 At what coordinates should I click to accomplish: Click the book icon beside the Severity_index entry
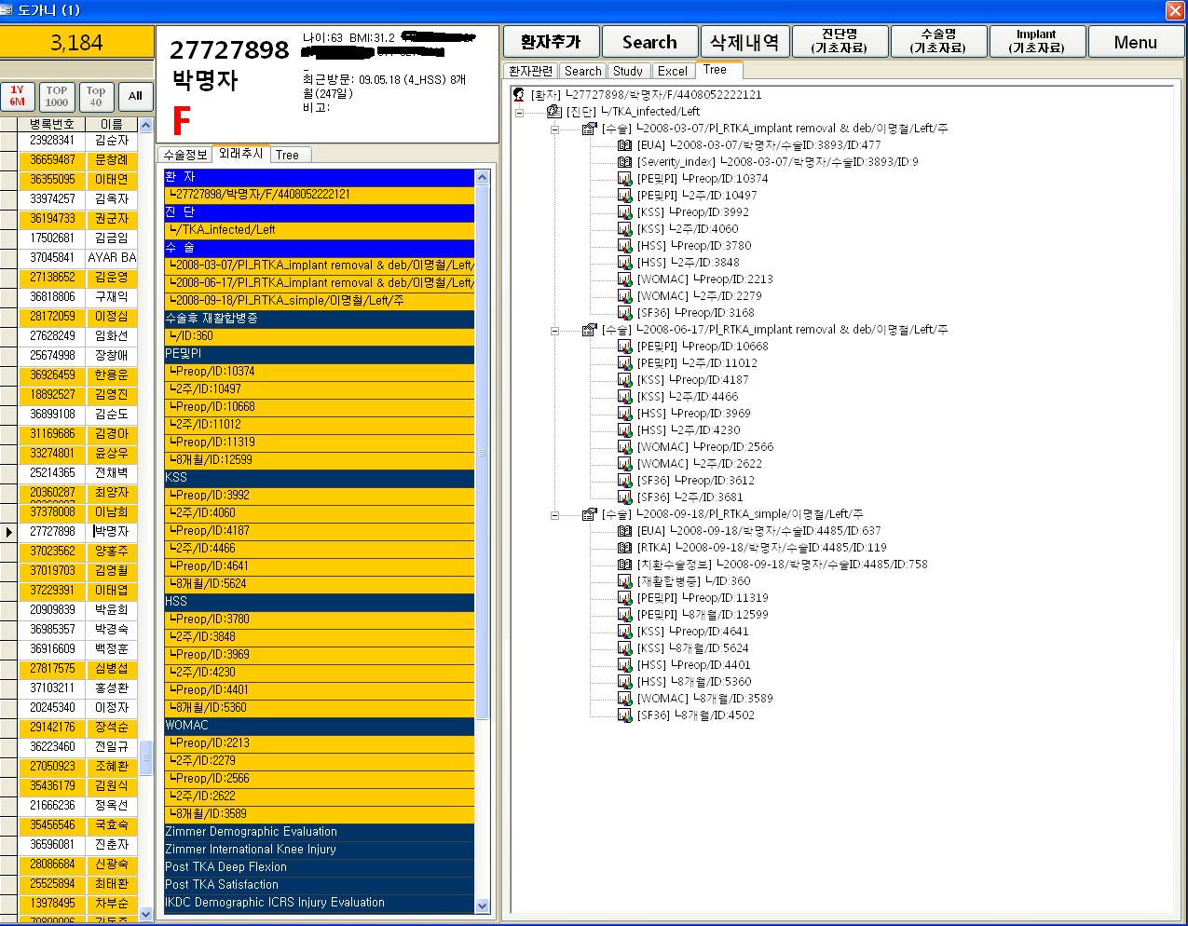pos(625,162)
